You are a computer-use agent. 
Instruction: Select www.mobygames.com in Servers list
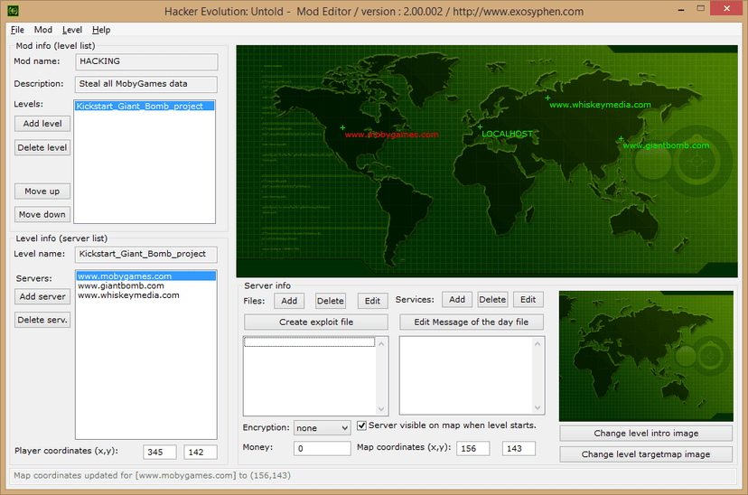click(x=146, y=276)
